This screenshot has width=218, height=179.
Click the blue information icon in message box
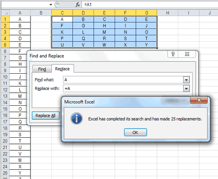click(x=77, y=118)
